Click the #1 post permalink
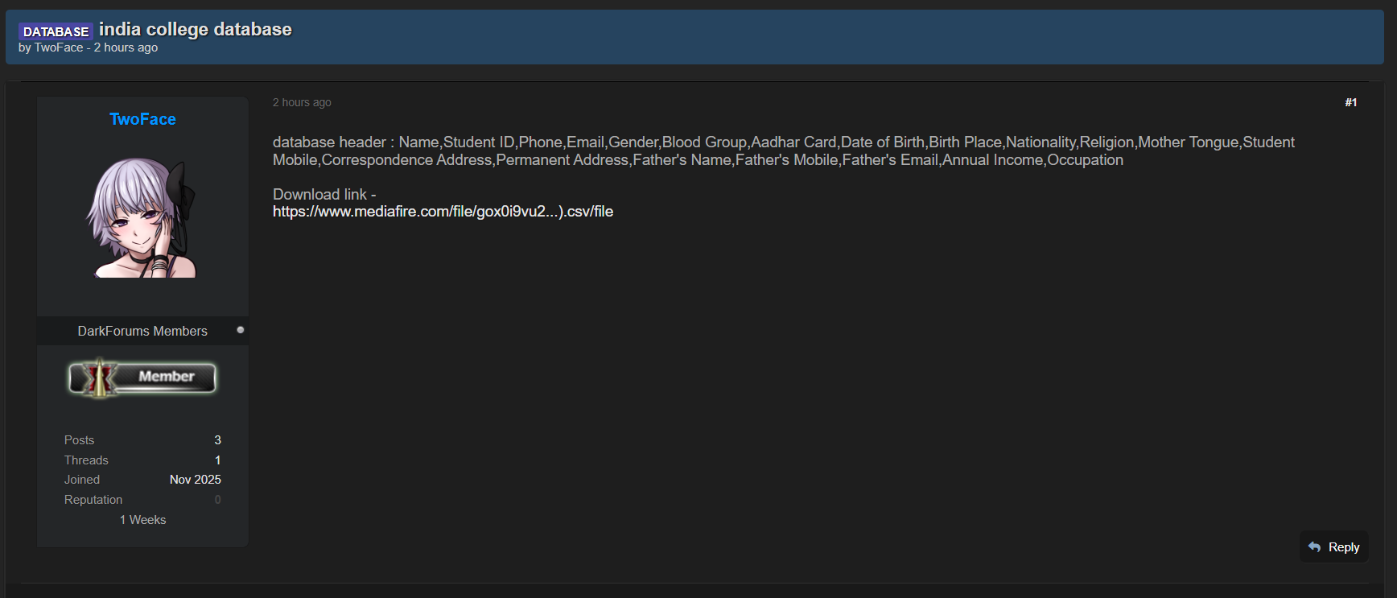The height and width of the screenshot is (598, 1397). tap(1350, 102)
